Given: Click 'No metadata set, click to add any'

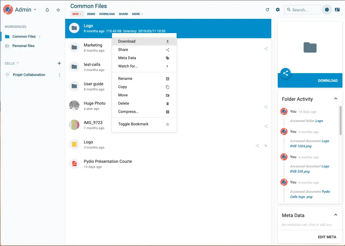Looking at the screenshot, I should (307, 225).
